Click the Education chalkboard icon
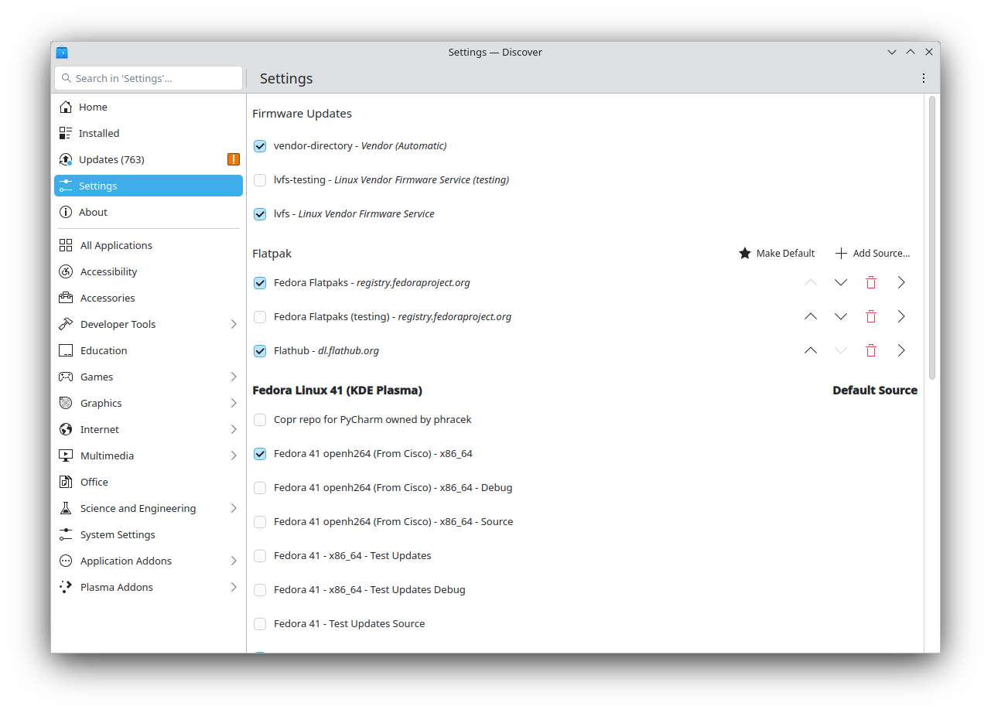This screenshot has width=991, height=713. 66,350
